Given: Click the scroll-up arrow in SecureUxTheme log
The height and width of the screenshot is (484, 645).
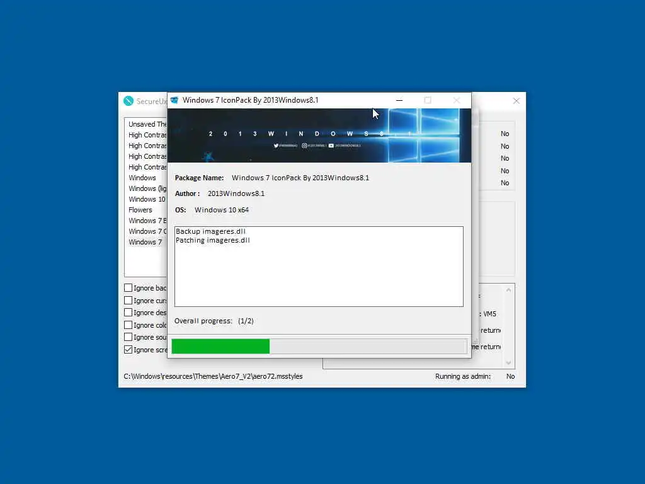Looking at the screenshot, I should pos(508,290).
